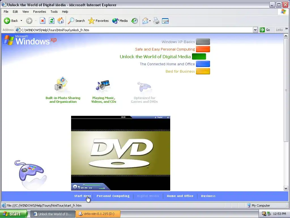
Task: Click the yellow Best for Business swatch
Action: pyautogui.click(x=203, y=71)
